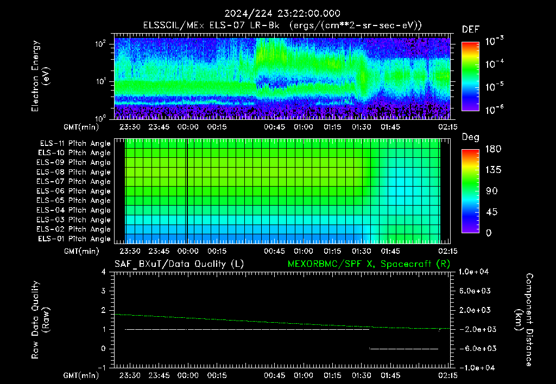
Task: Click the 01:45 tick under the data quality plot
Action: pos(390,375)
